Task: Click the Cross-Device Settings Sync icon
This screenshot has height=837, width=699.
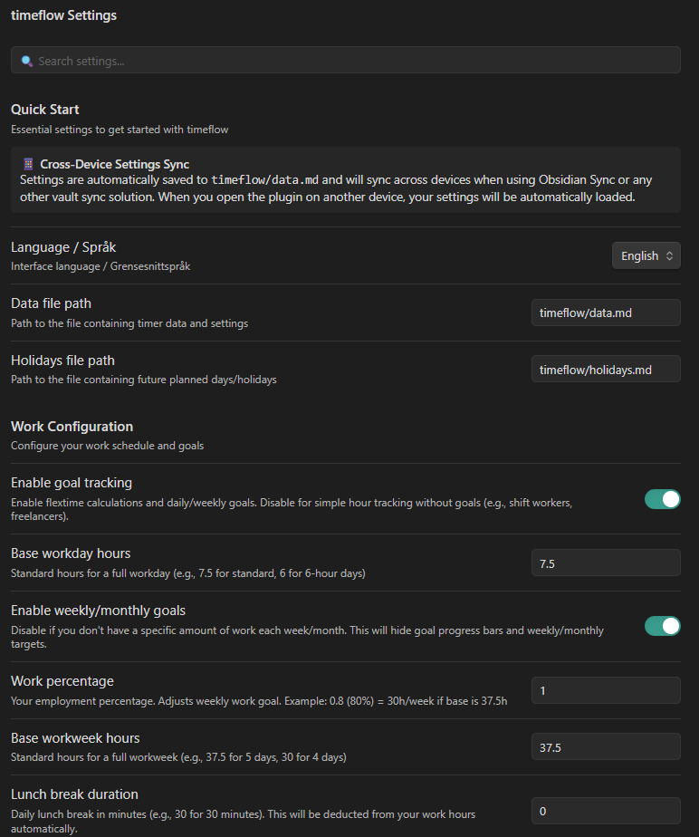Action: pyautogui.click(x=28, y=164)
